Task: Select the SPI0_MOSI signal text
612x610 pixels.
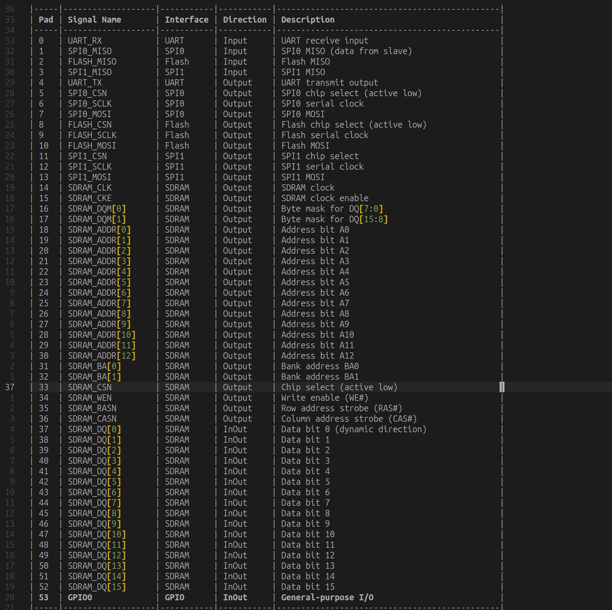Action: click(90, 114)
